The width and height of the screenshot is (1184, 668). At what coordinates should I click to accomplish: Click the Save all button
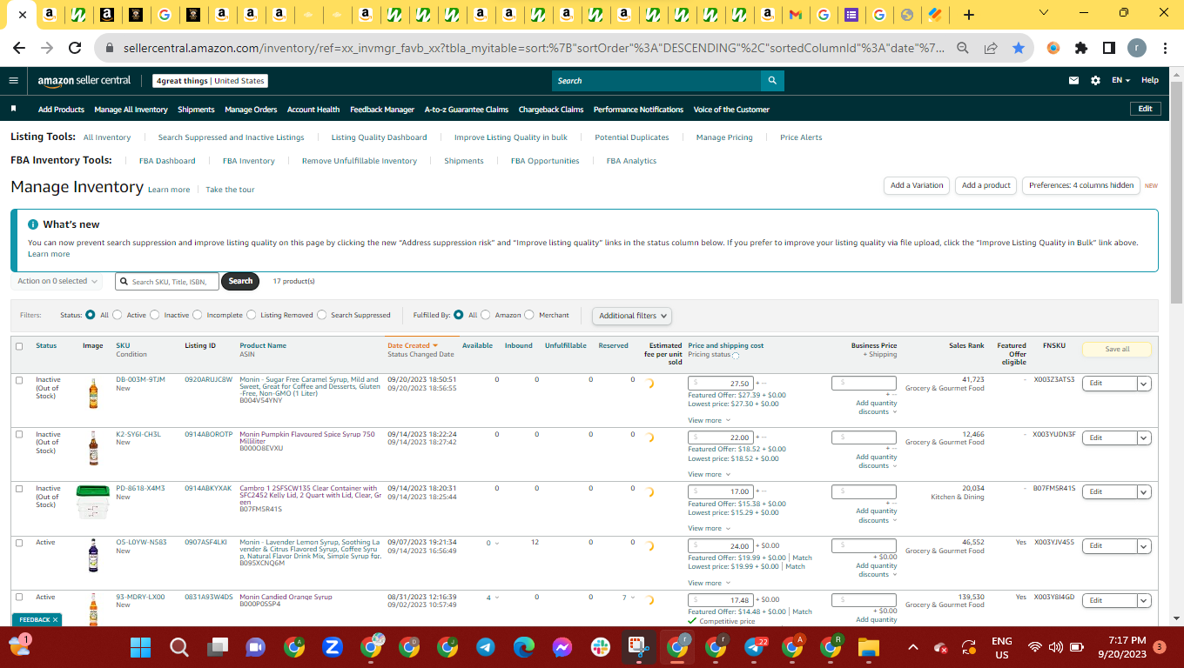point(1117,349)
